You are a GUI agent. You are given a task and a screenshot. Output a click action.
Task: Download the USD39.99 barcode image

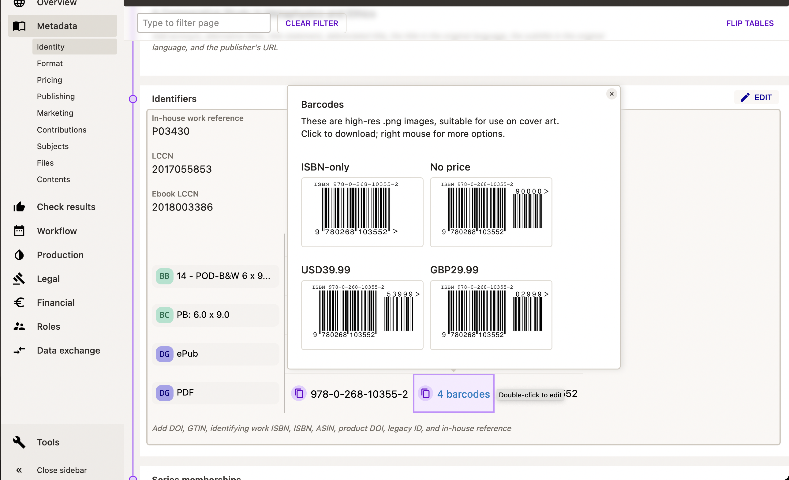(362, 315)
